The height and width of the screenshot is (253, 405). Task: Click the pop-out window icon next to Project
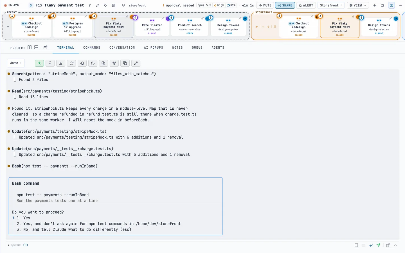click(45, 48)
